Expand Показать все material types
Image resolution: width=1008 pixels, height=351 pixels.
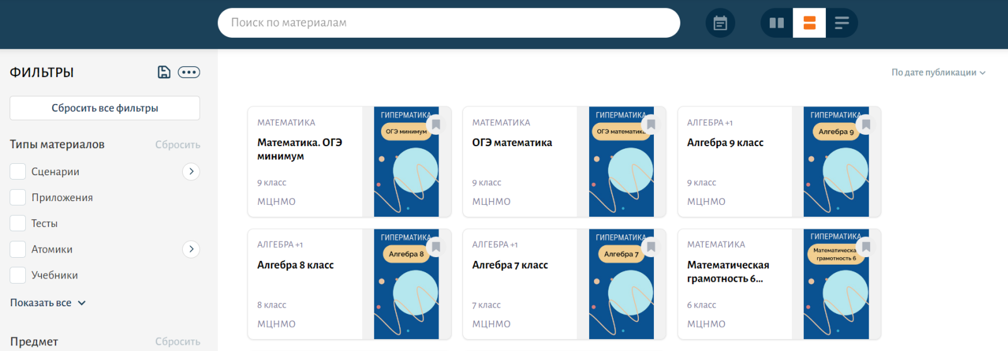coord(48,303)
